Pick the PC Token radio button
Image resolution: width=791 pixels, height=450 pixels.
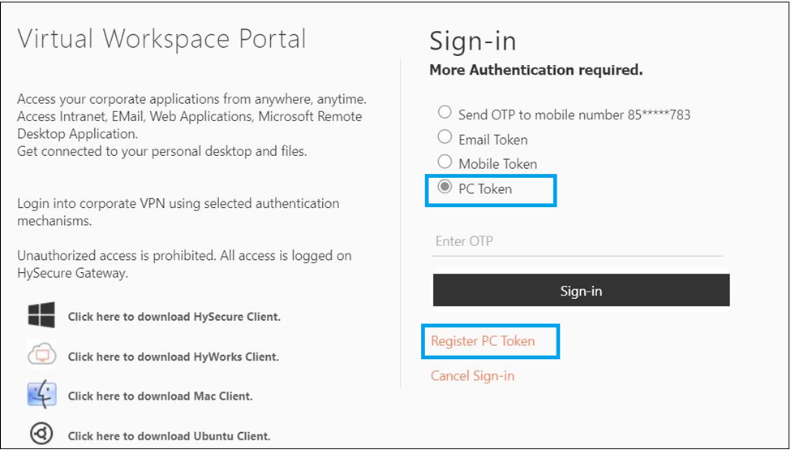coord(445,187)
